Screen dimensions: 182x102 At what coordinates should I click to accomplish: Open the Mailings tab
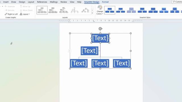coord(54,2)
